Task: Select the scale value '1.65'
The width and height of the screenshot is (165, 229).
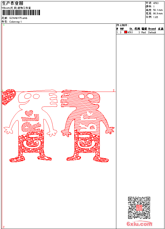Action: click(x=155, y=17)
